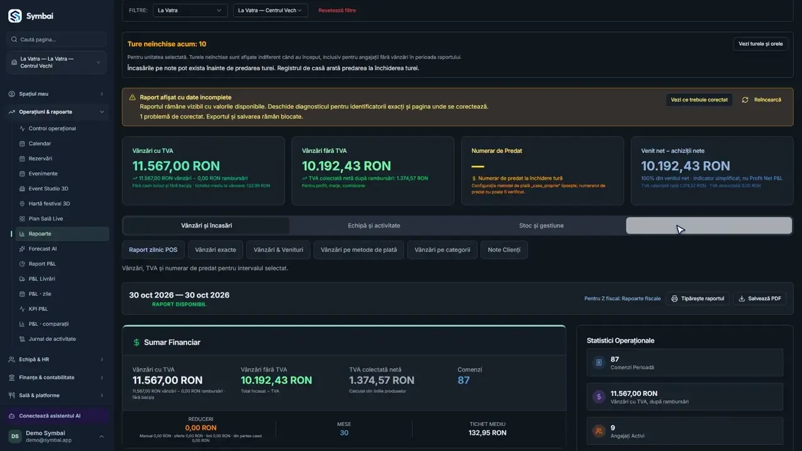Click Vezi ce trebuie corectat button
The height and width of the screenshot is (451, 802).
point(699,100)
